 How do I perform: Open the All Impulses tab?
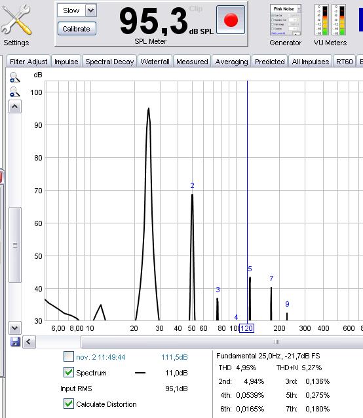(311, 62)
